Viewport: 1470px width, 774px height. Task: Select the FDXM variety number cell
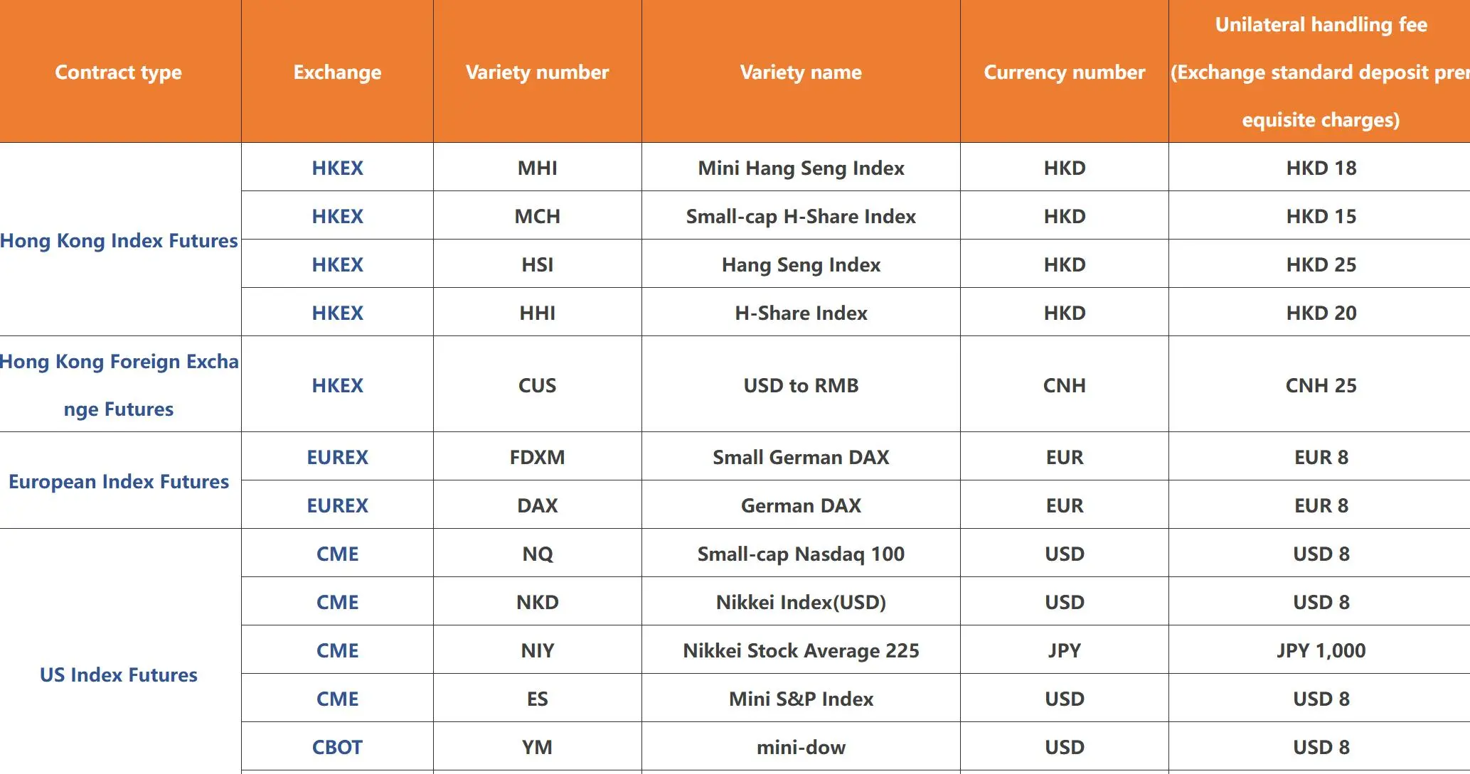(x=538, y=458)
